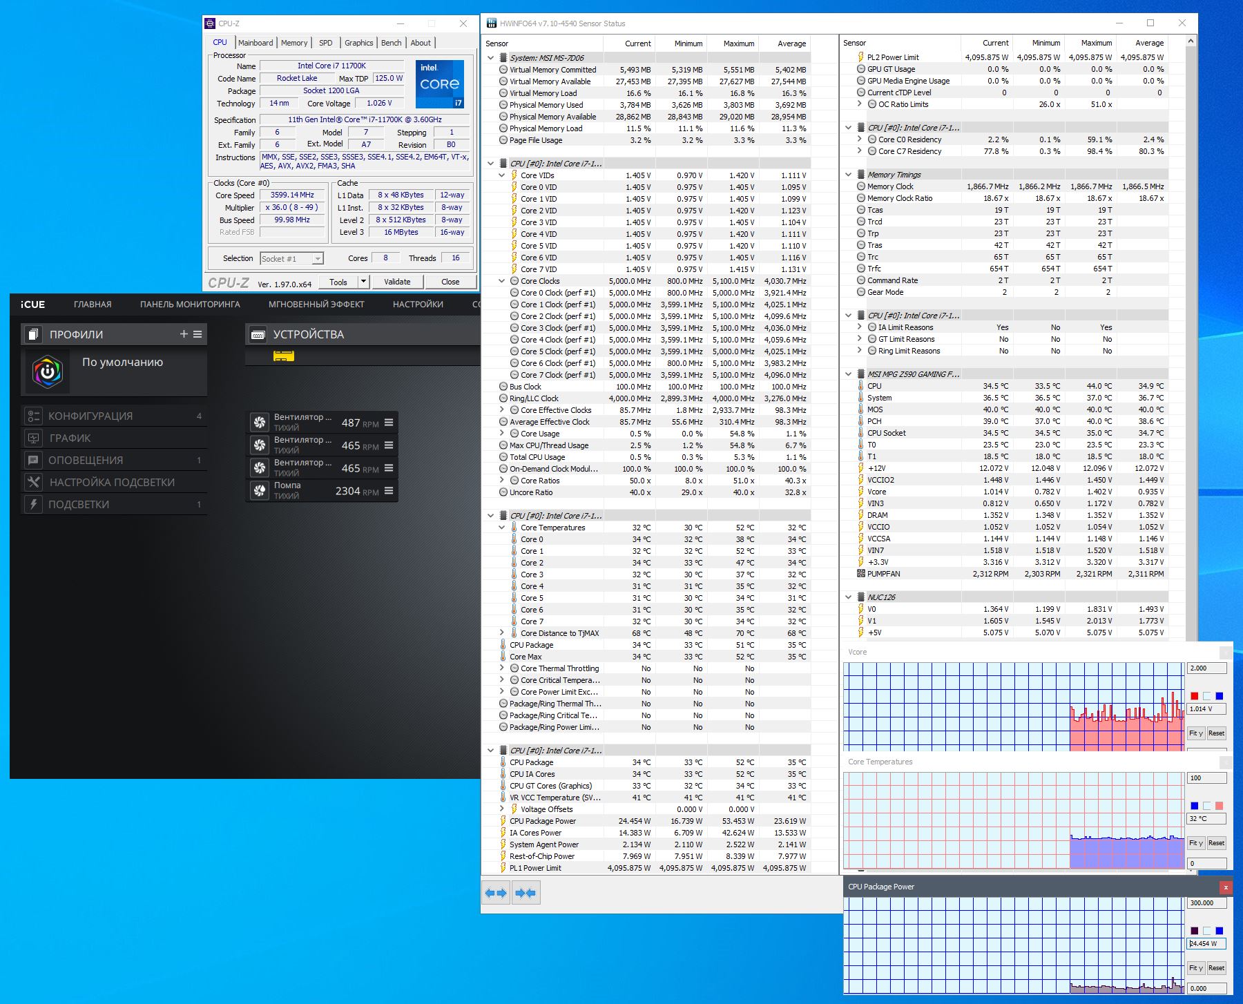1243x1004 pixels.
Task: Switch to the Bench tab in CPU-Z
Action: [x=392, y=43]
